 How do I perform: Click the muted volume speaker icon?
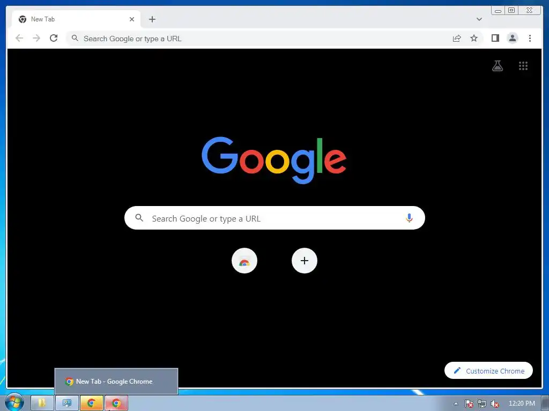coord(495,404)
